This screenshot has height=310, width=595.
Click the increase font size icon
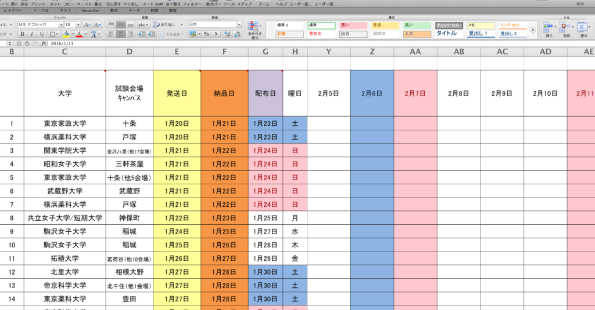click(x=87, y=24)
